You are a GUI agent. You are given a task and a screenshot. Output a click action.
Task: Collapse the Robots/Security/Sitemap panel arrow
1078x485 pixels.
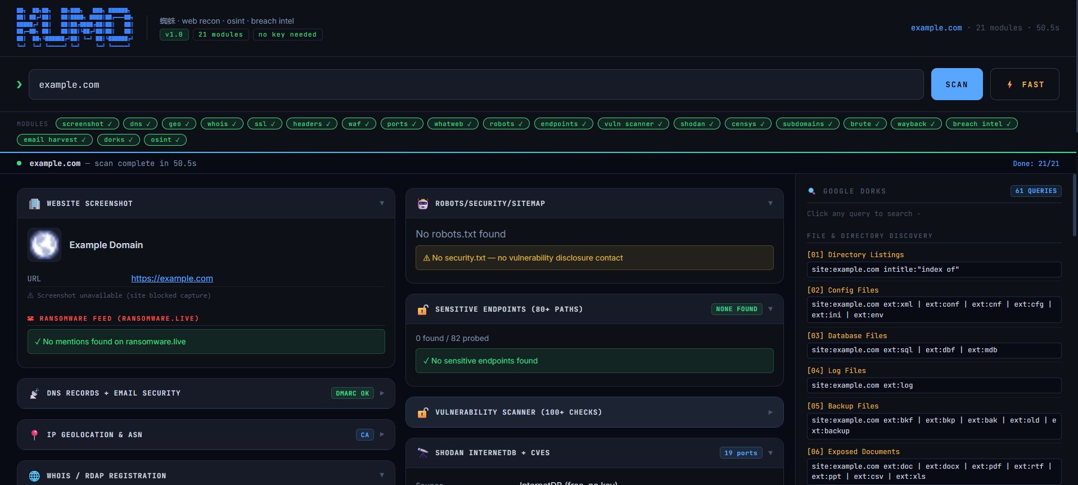point(770,203)
